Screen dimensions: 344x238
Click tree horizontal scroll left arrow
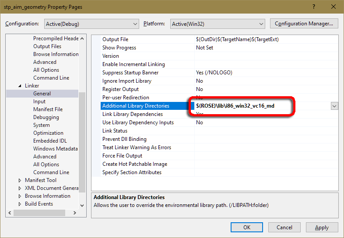[10, 213]
